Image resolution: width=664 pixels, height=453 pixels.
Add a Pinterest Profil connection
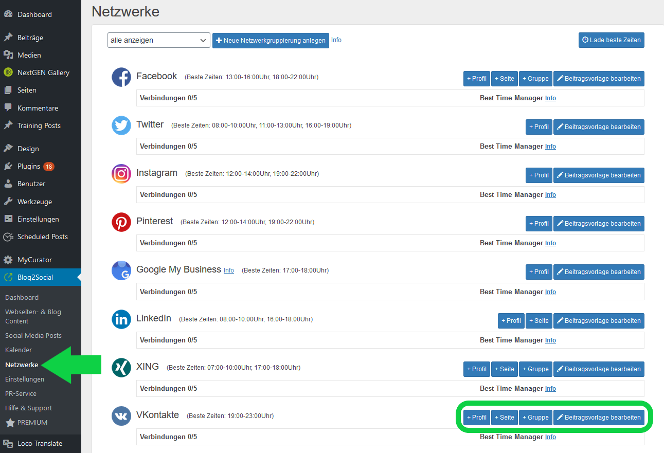[x=539, y=224]
